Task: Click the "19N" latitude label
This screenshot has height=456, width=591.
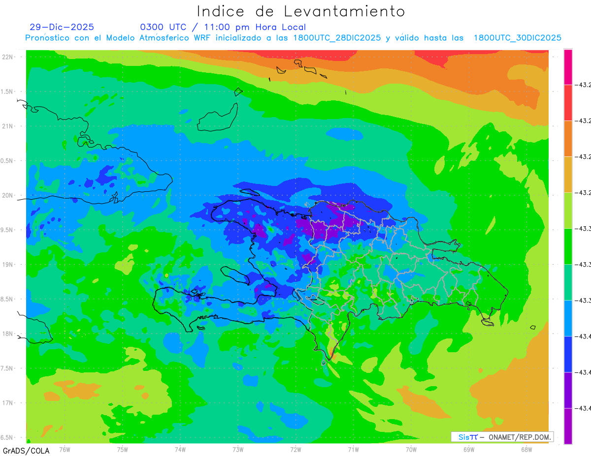Action: pyautogui.click(x=7, y=264)
